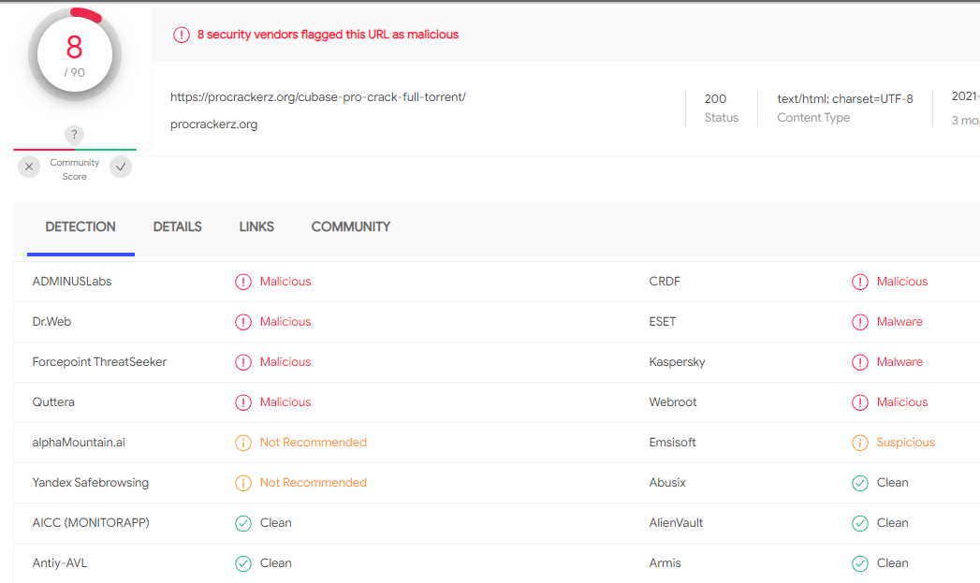Viewport: 980px width, 583px height.
Task: Click Not Recommended verdict for Yandex Safebrowsing
Action: click(314, 482)
